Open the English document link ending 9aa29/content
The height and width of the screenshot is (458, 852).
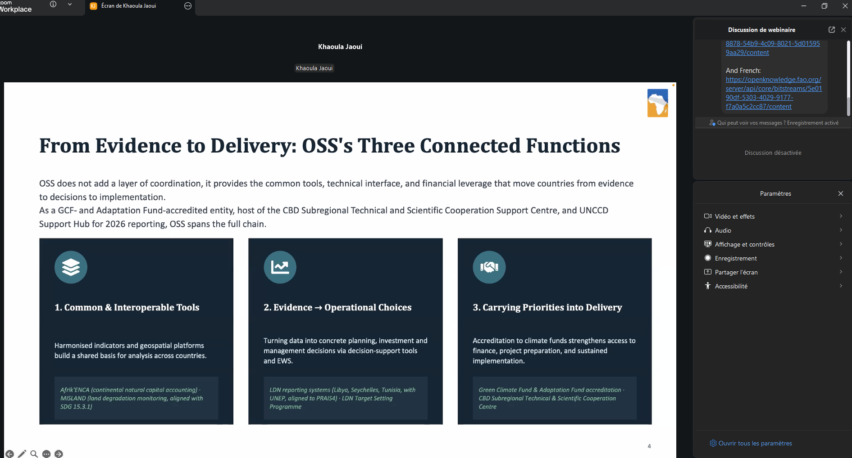pos(772,48)
